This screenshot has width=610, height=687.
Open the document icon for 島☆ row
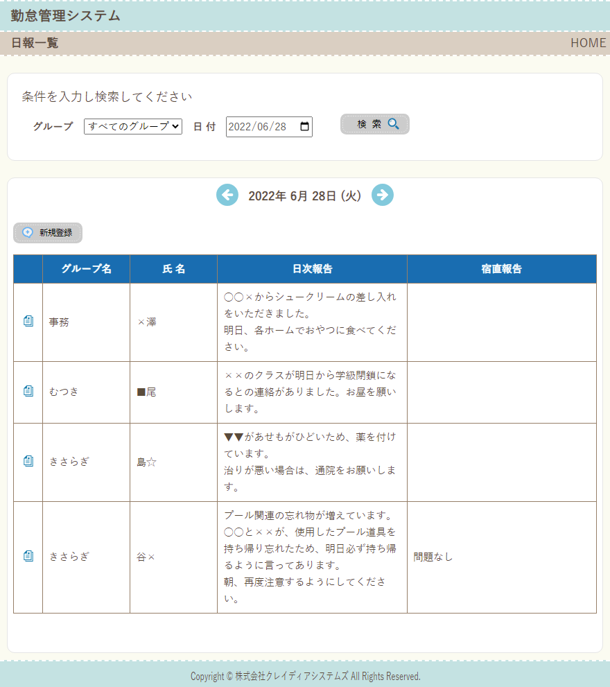(28, 462)
